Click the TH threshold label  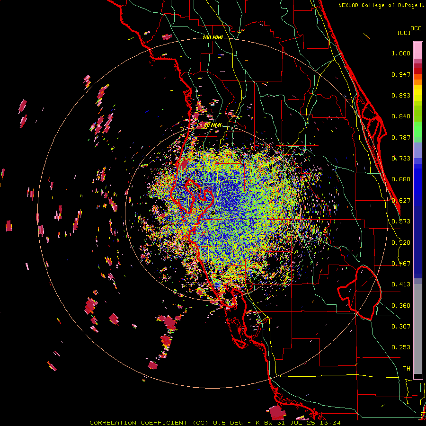click(407, 369)
